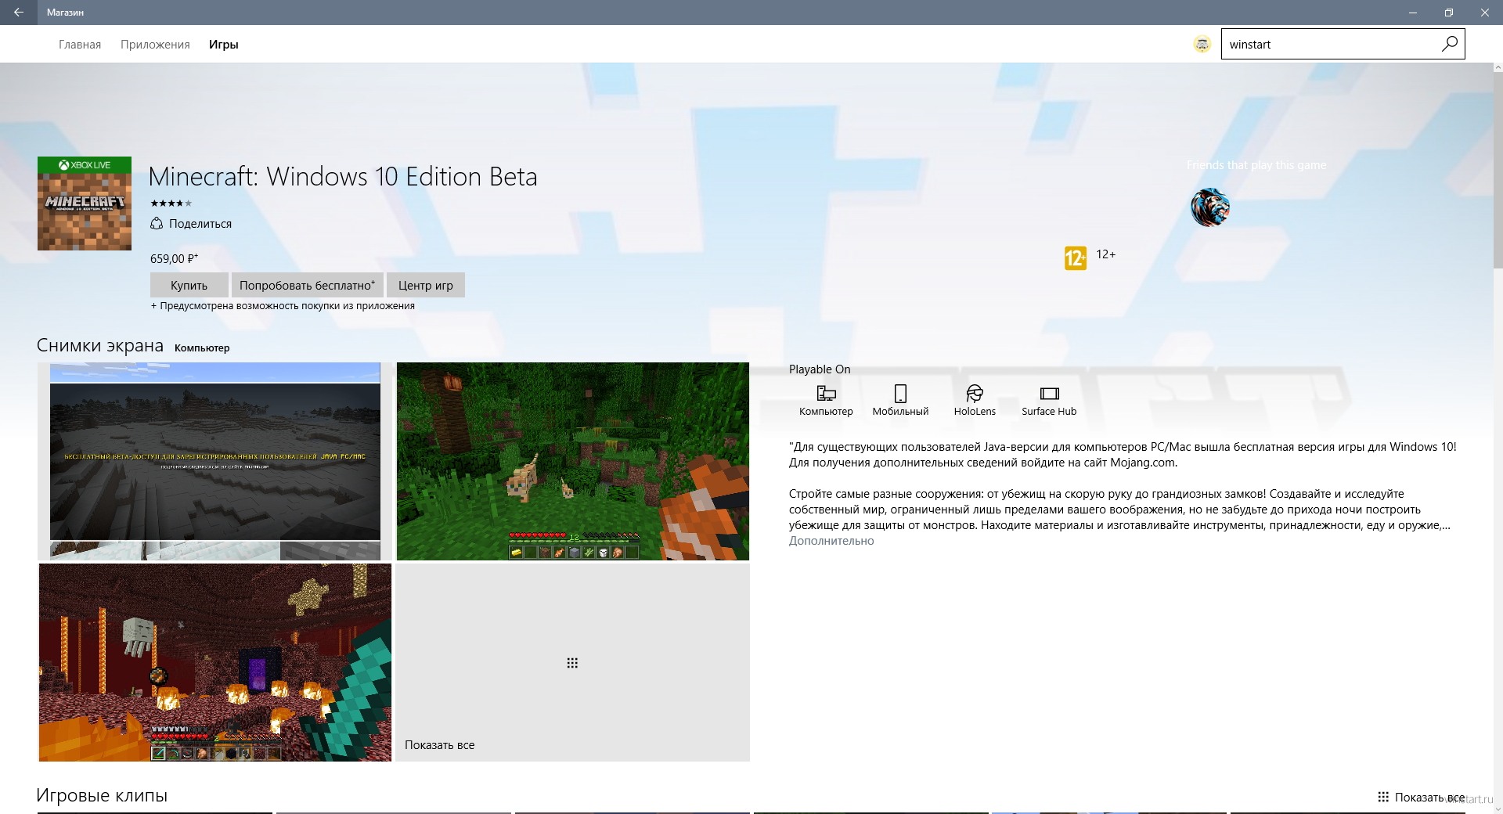Open Центр игр button
The height and width of the screenshot is (814, 1503).
426,285
